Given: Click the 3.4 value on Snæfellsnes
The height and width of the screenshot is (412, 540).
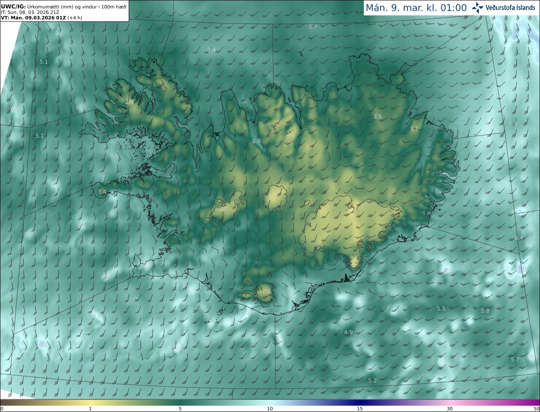Looking at the screenshot, I should [x=102, y=192].
